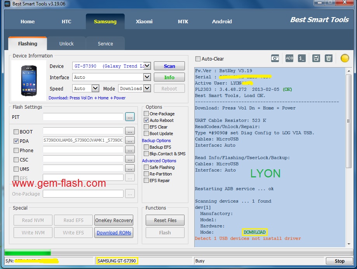
Task: Enable the EFS Clear option
Action: point(146,127)
